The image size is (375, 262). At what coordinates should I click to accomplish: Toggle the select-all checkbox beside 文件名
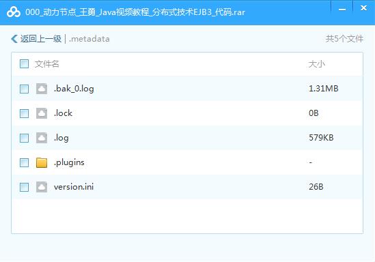pyautogui.click(x=24, y=63)
